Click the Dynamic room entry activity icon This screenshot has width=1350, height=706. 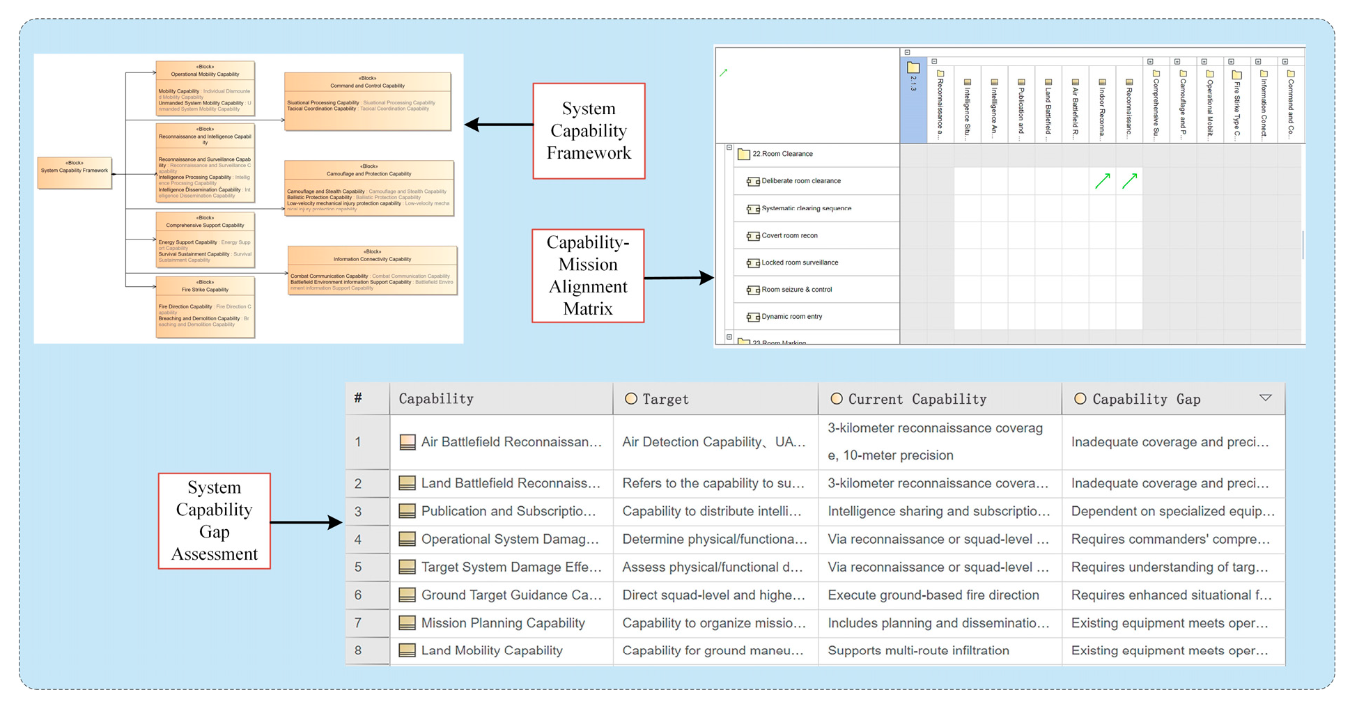tap(752, 317)
